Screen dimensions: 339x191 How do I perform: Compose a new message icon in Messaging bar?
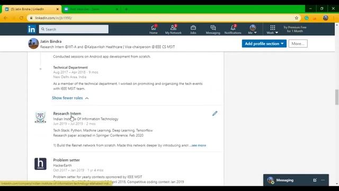tap(315, 180)
